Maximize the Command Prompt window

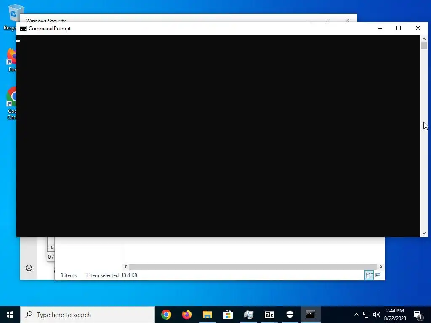click(399, 28)
